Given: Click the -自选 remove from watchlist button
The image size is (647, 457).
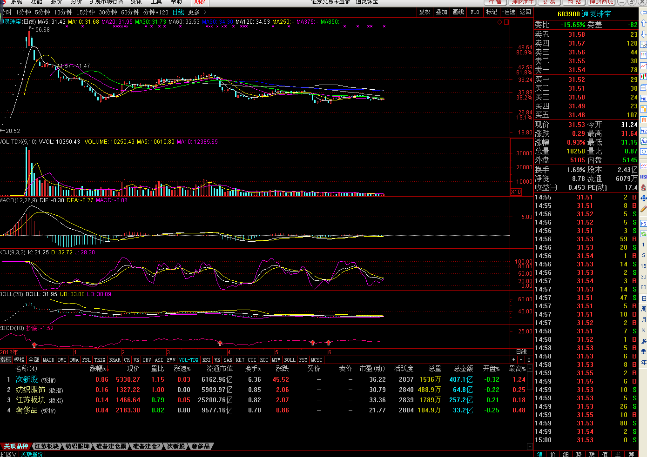Looking at the screenshot, I should pyautogui.click(x=509, y=12).
